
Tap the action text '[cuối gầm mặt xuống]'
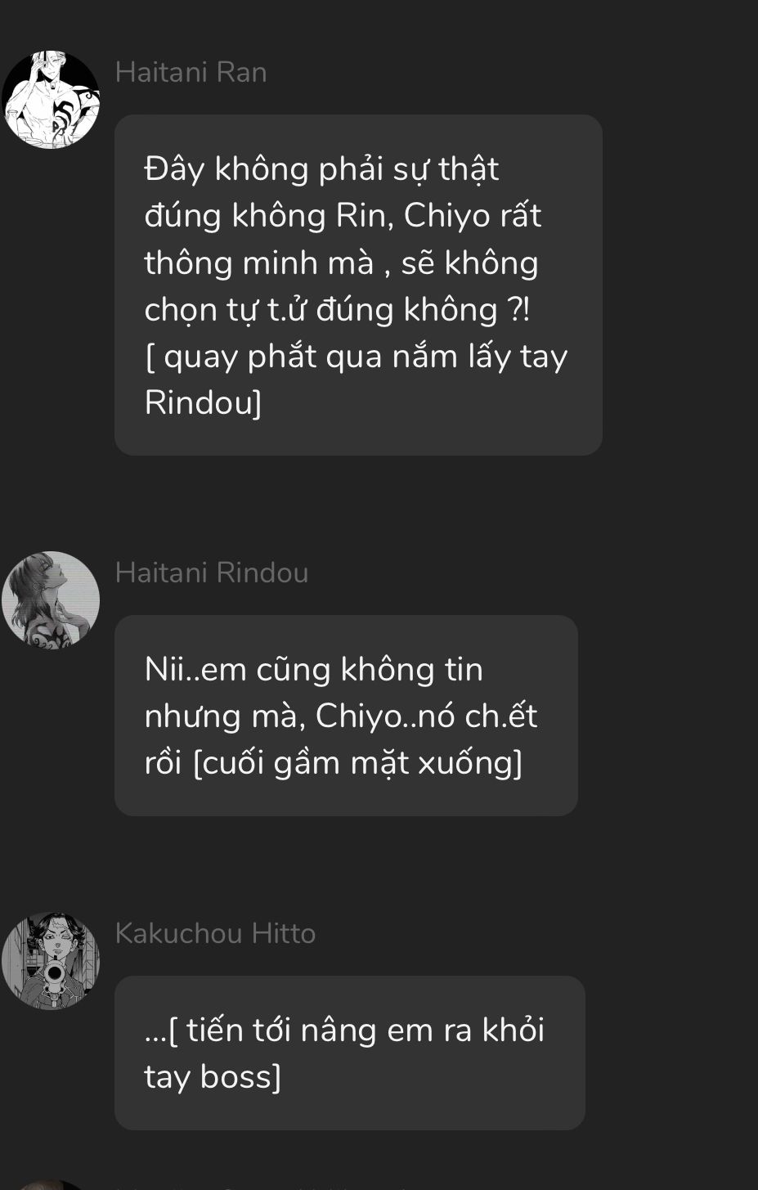pyautogui.click(x=357, y=763)
